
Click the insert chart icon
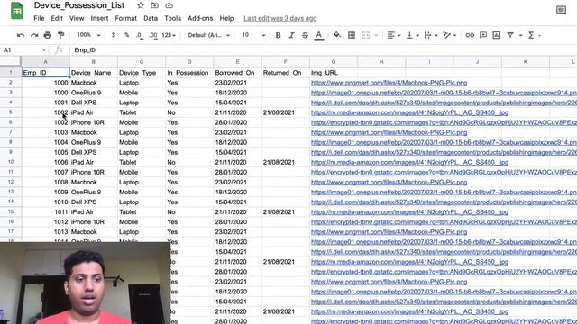pos(497,35)
